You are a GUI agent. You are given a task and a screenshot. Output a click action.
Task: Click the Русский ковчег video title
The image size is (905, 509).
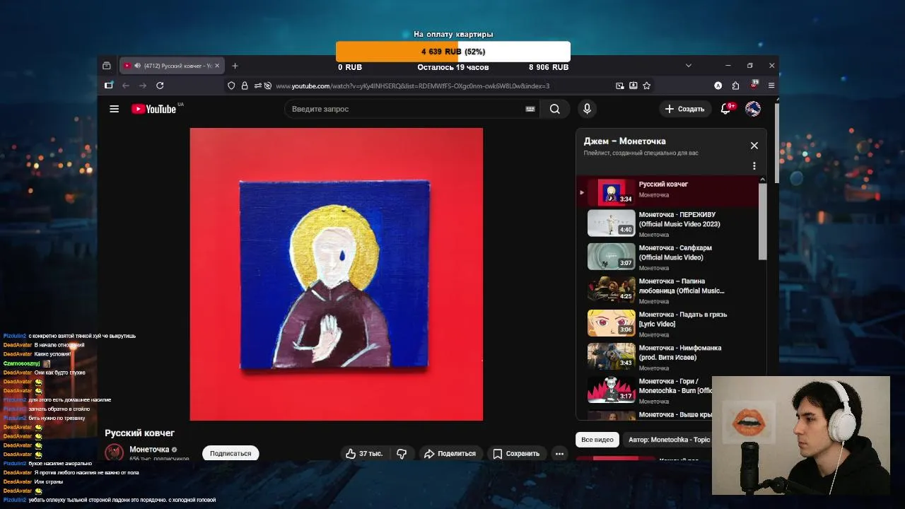(139, 433)
